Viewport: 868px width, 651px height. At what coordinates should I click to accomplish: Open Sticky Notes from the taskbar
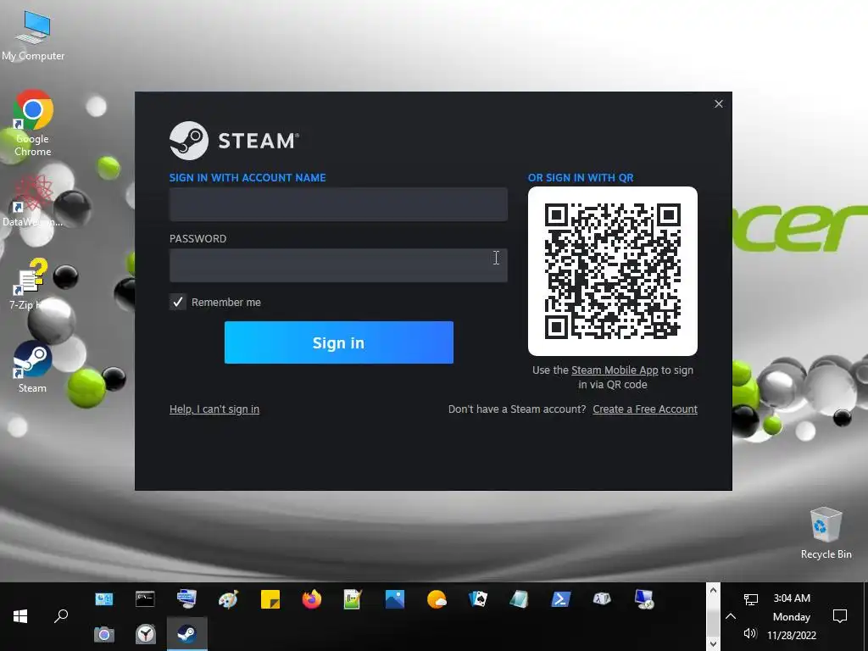270,599
